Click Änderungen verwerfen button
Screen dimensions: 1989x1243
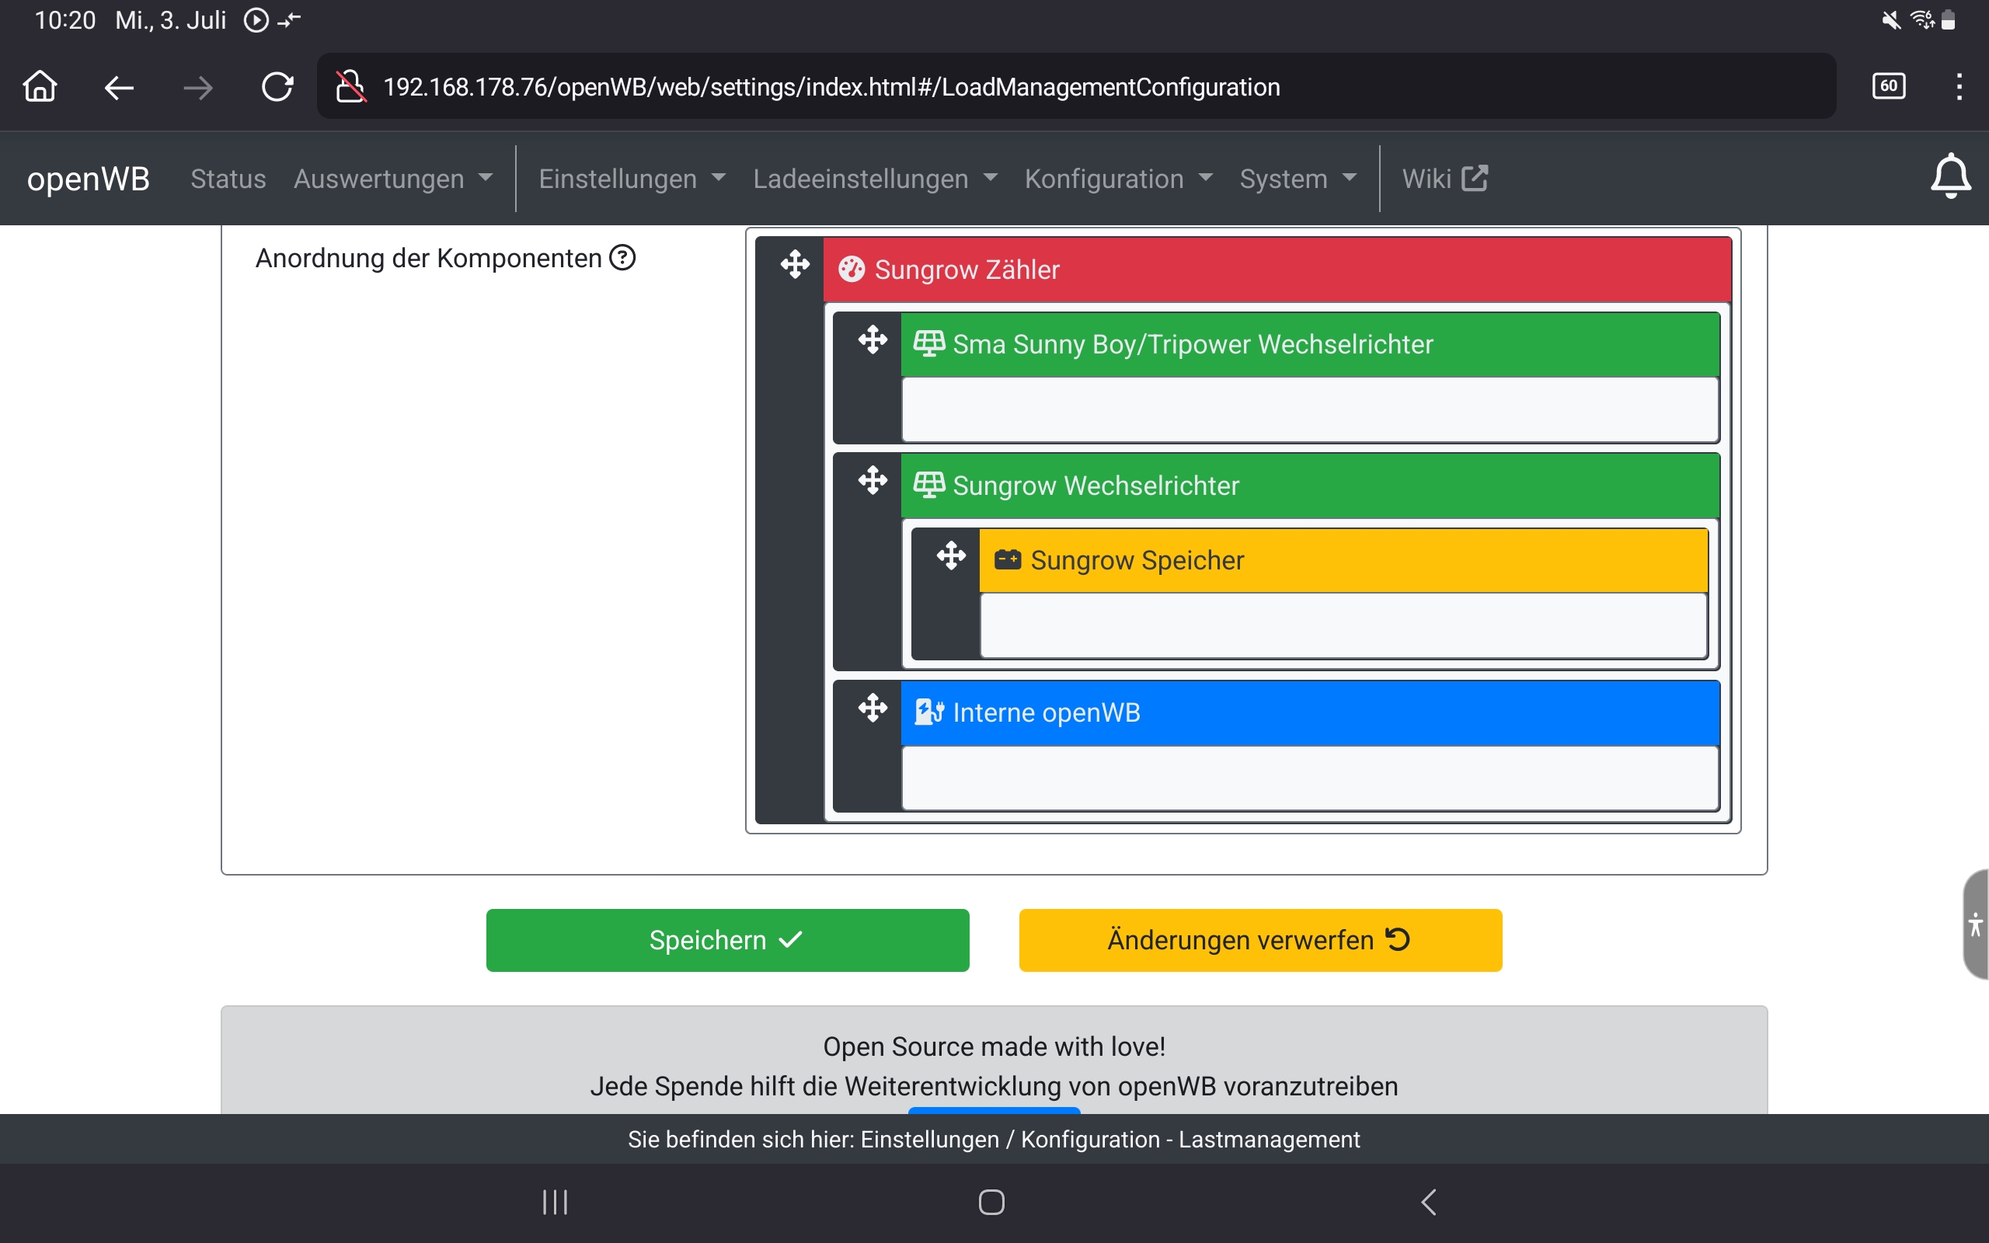tap(1259, 940)
